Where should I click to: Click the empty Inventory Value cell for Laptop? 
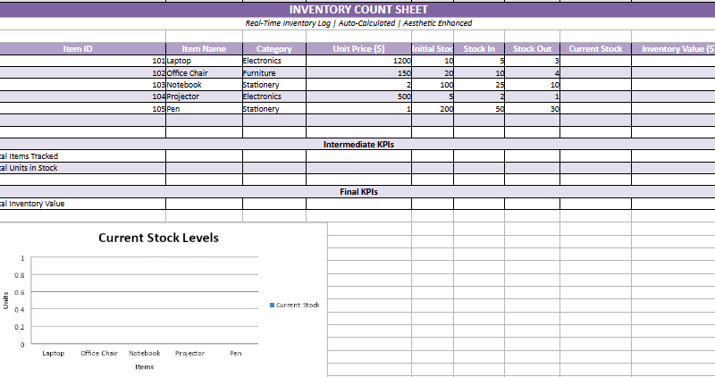point(674,61)
